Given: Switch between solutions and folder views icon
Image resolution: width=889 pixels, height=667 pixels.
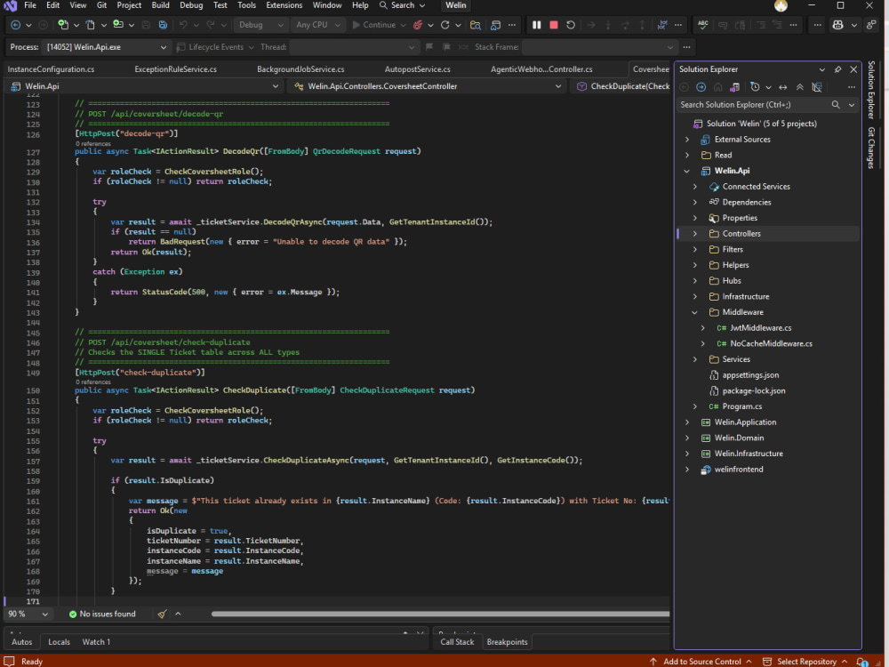Looking at the screenshot, I should tap(734, 87).
